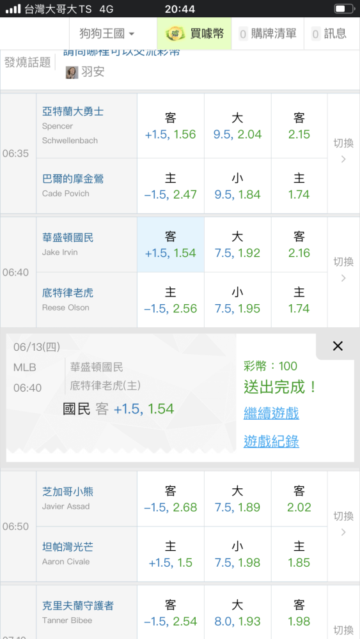The height and width of the screenshot is (639, 360).
Task: Pick 主 -1.5, 2.47 for 金鶯
Action: (171, 186)
